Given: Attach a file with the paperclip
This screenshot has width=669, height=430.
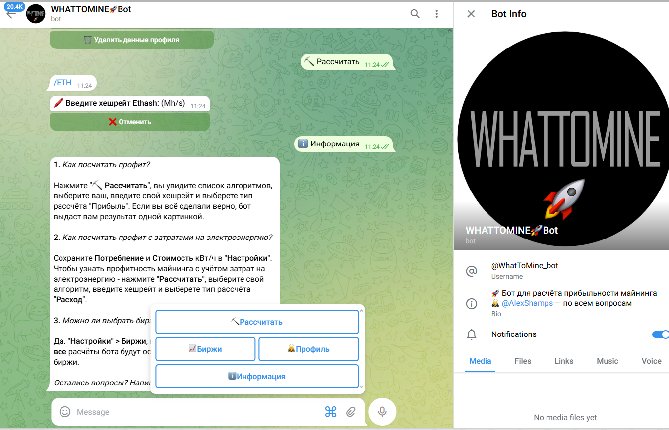Looking at the screenshot, I should click(x=351, y=412).
